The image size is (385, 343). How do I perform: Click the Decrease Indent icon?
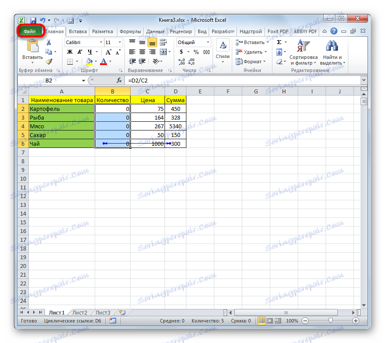point(132,62)
